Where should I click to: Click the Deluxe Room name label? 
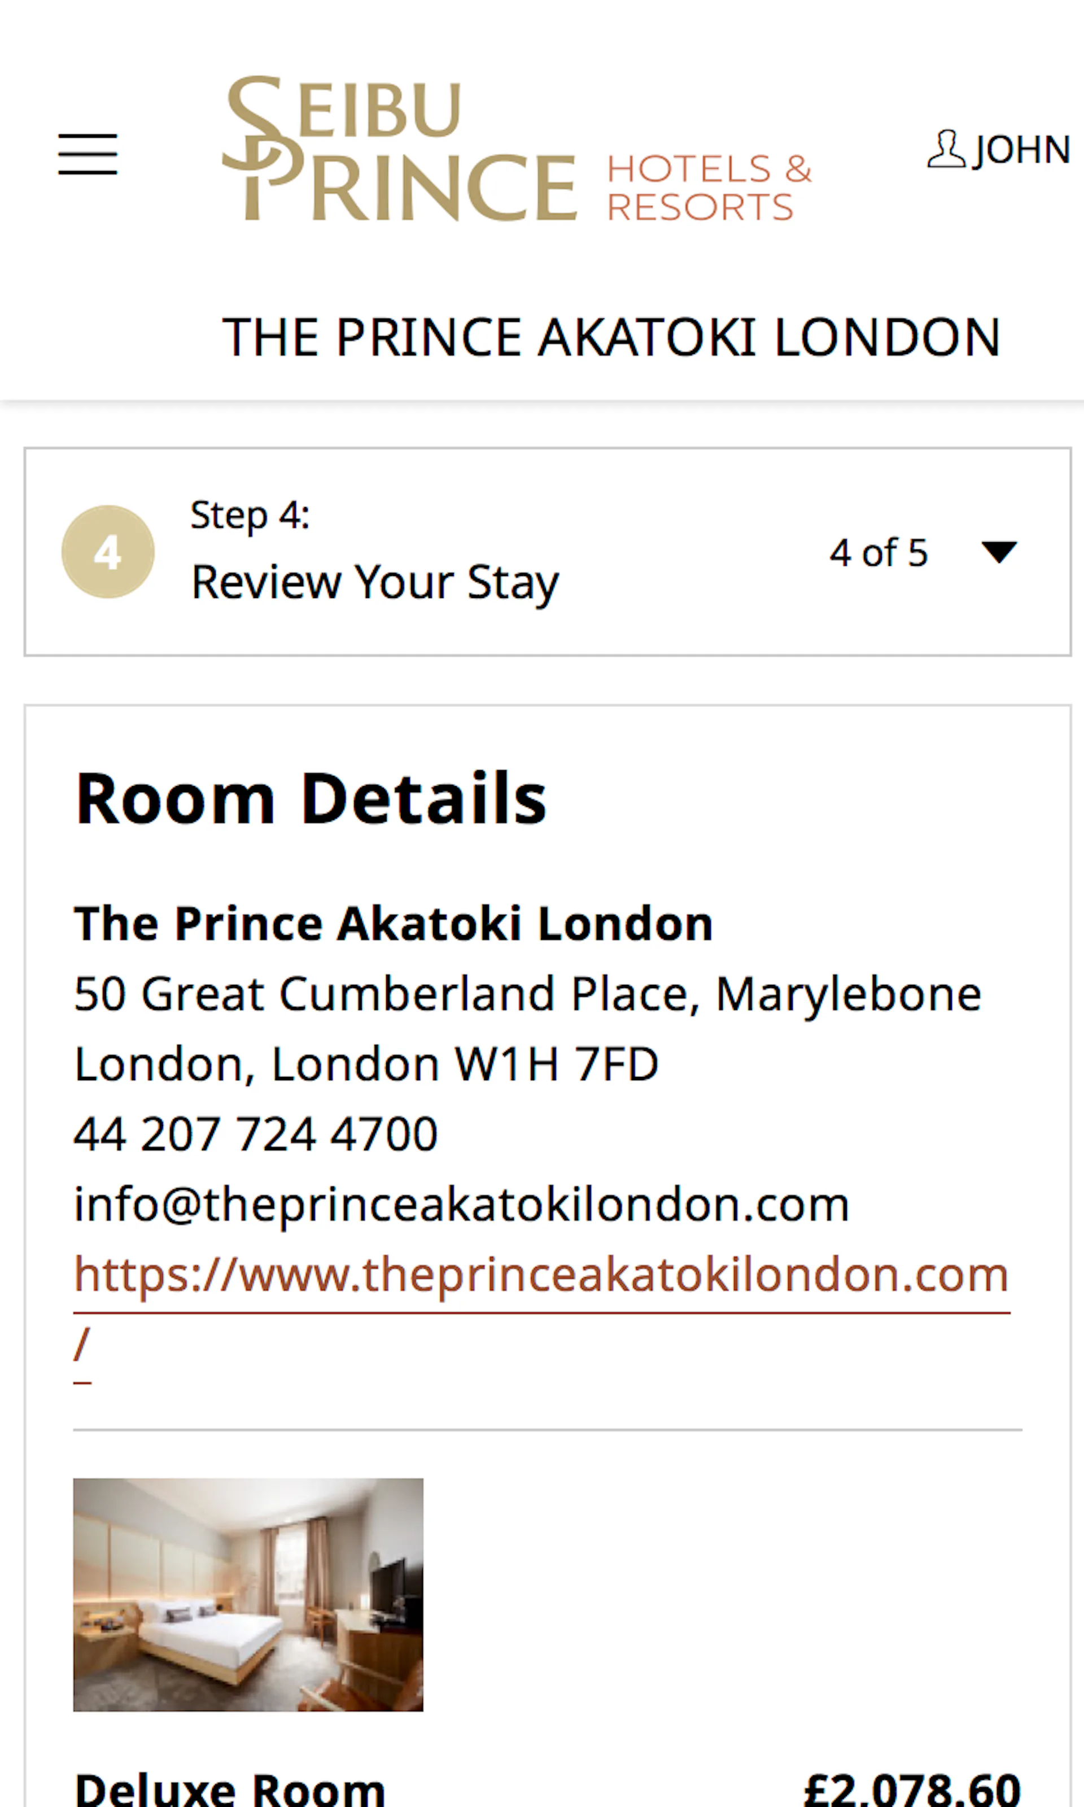230,1789
